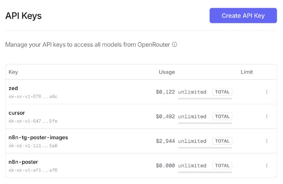The height and width of the screenshot is (184, 283).
Task: Click the Key column header
Action: pos(13,72)
